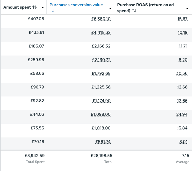
Task: Click the Purchases conversion value descending arrow
Action: coord(53,11)
